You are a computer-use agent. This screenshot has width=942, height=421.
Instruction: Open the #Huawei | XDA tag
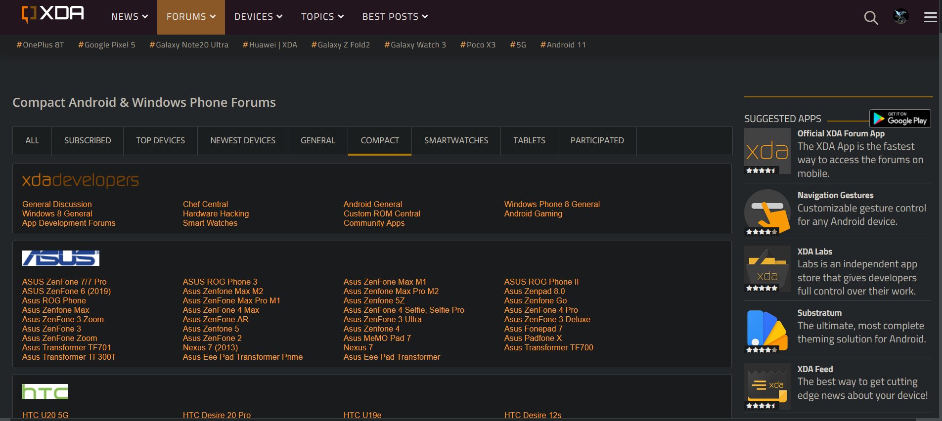click(x=270, y=45)
